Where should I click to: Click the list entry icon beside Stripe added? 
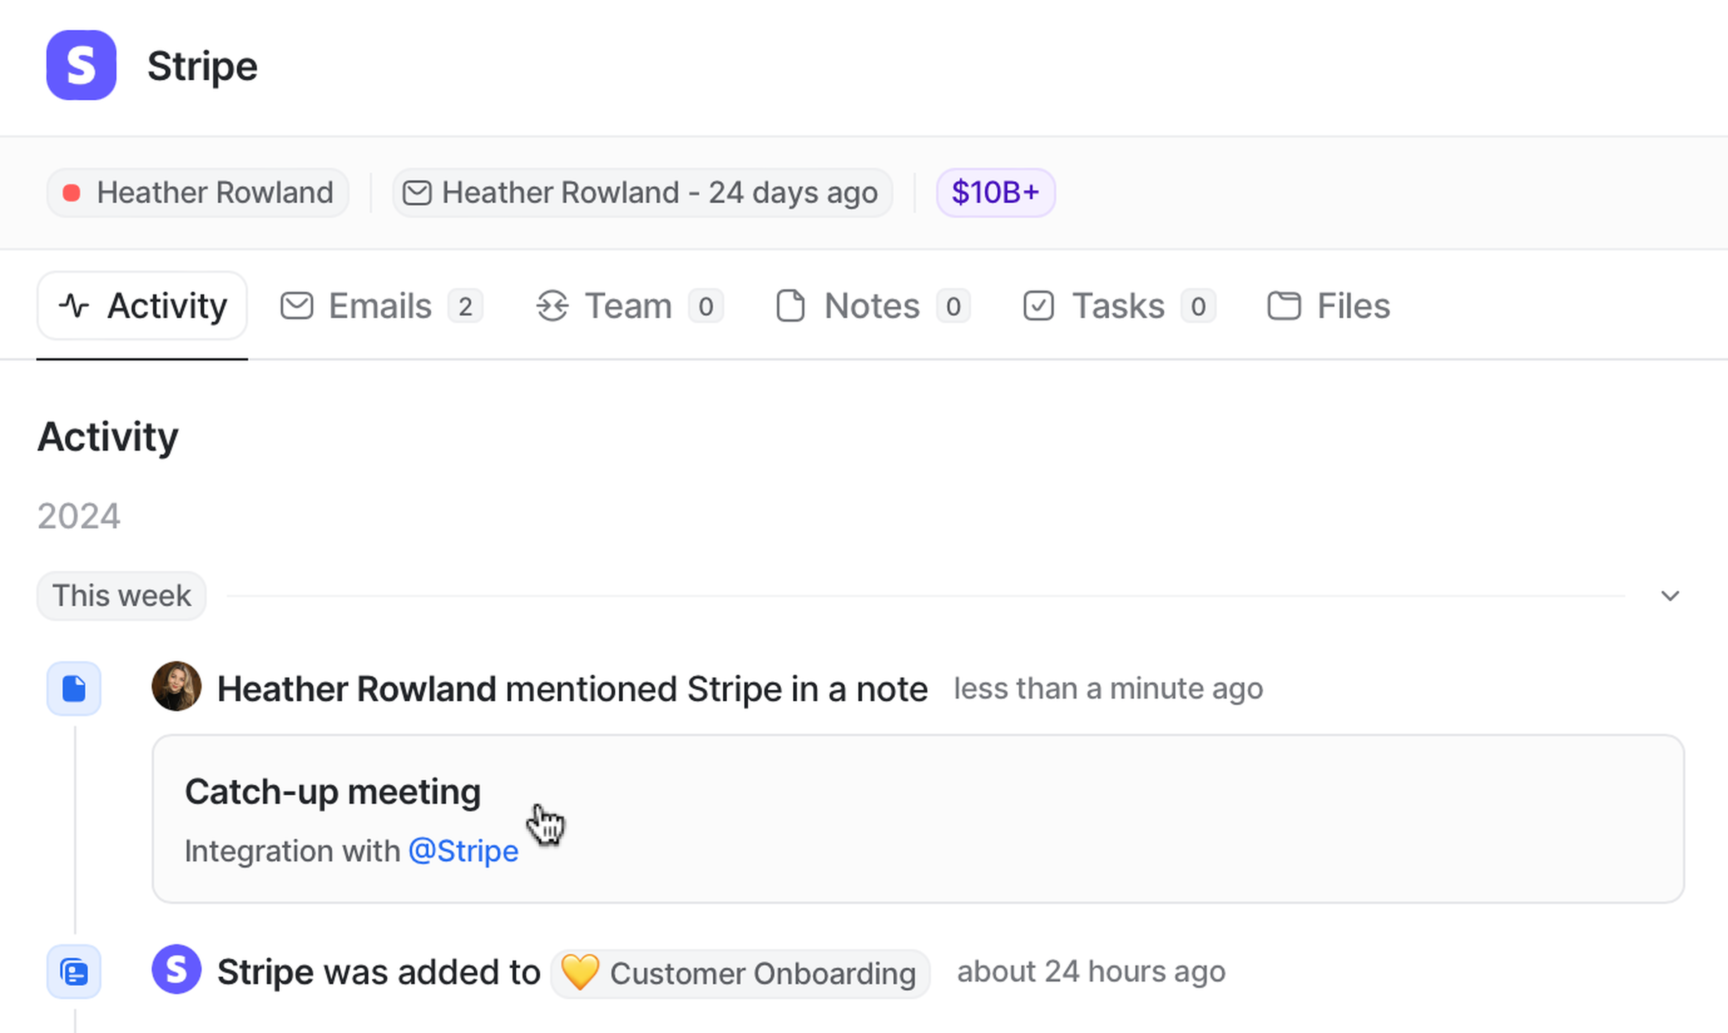tap(74, 972)
